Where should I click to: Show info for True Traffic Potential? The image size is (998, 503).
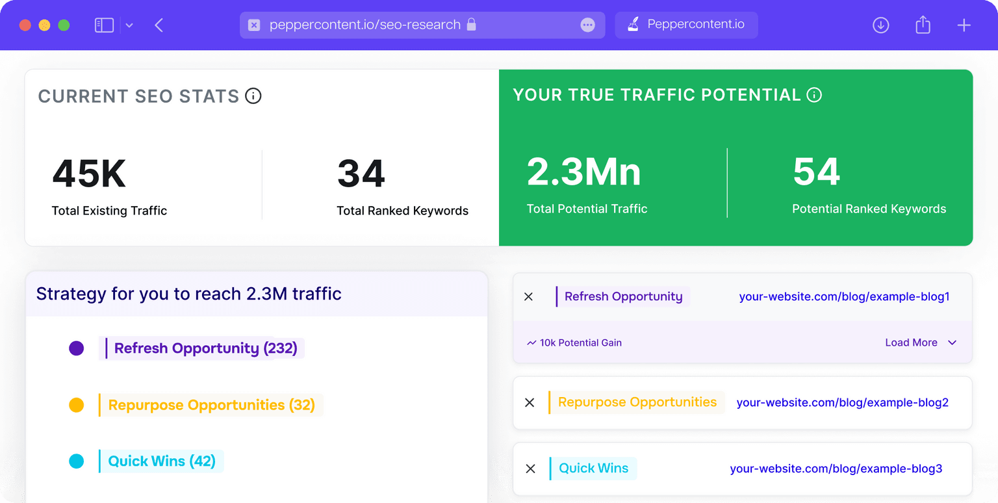click(814, 95)
